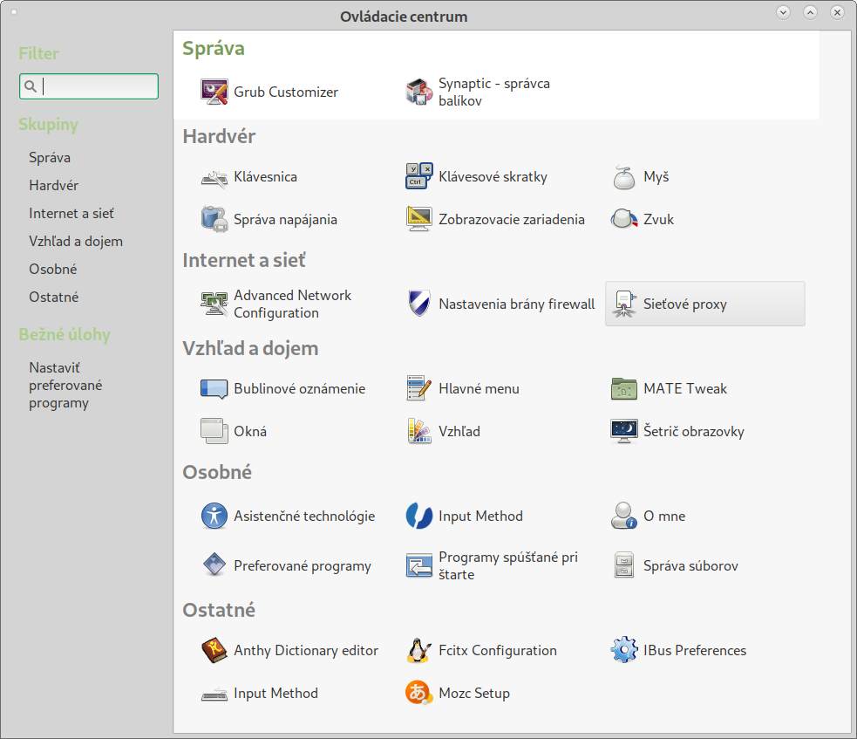857x739 pixels.
Task: Open the Sieťové proxy item
Action: pos(704,304)
